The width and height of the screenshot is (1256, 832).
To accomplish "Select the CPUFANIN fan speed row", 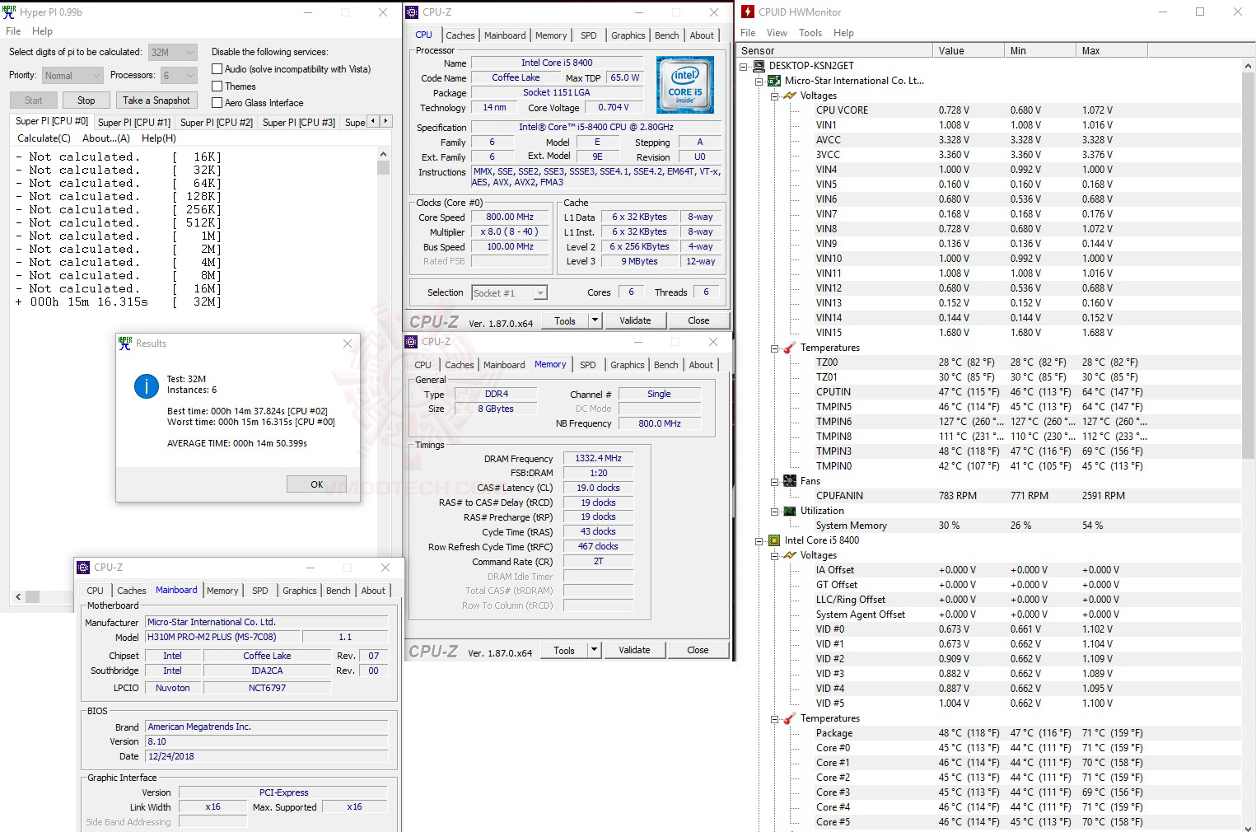I will [x=988, y=496].
